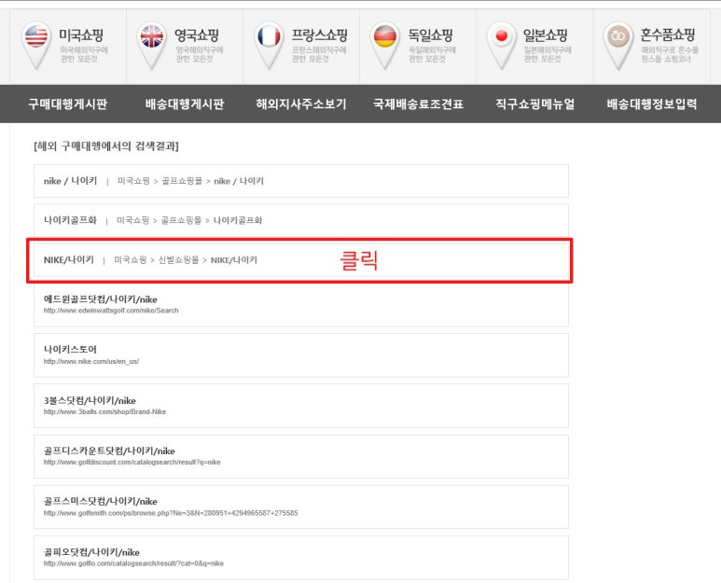Open 나이키스토어 result
The height and width of the screenshot is (583, 721).
(x=70, y=350)
